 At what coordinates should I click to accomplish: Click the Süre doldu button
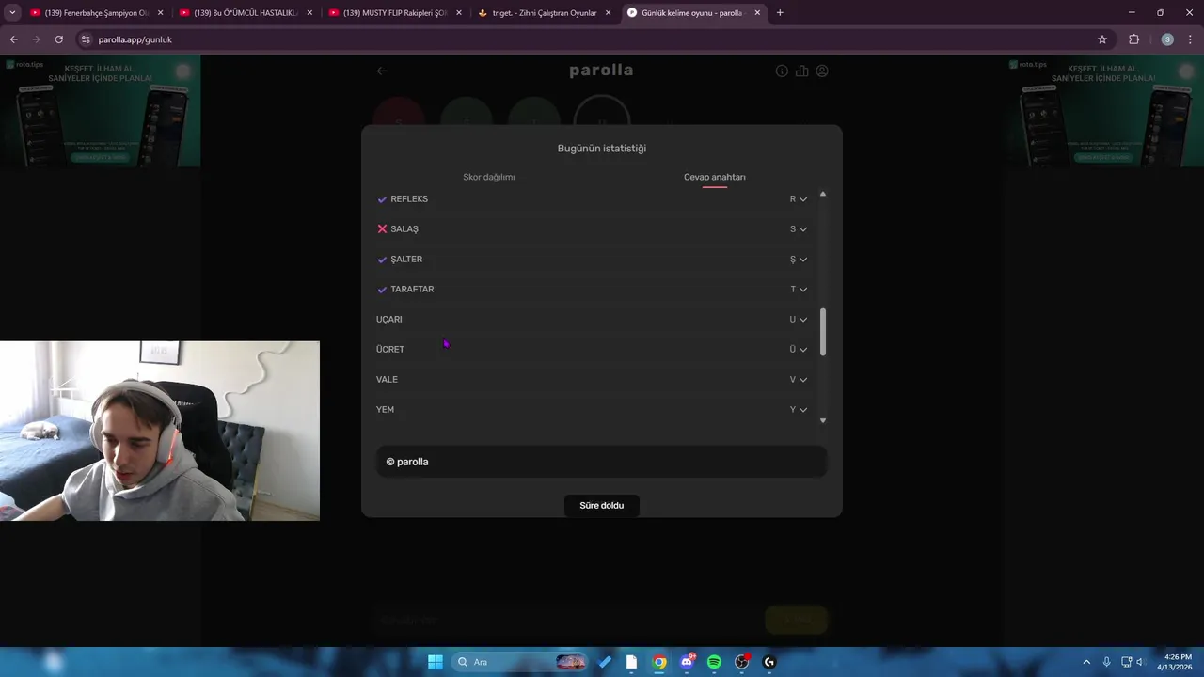coord(602,505)
